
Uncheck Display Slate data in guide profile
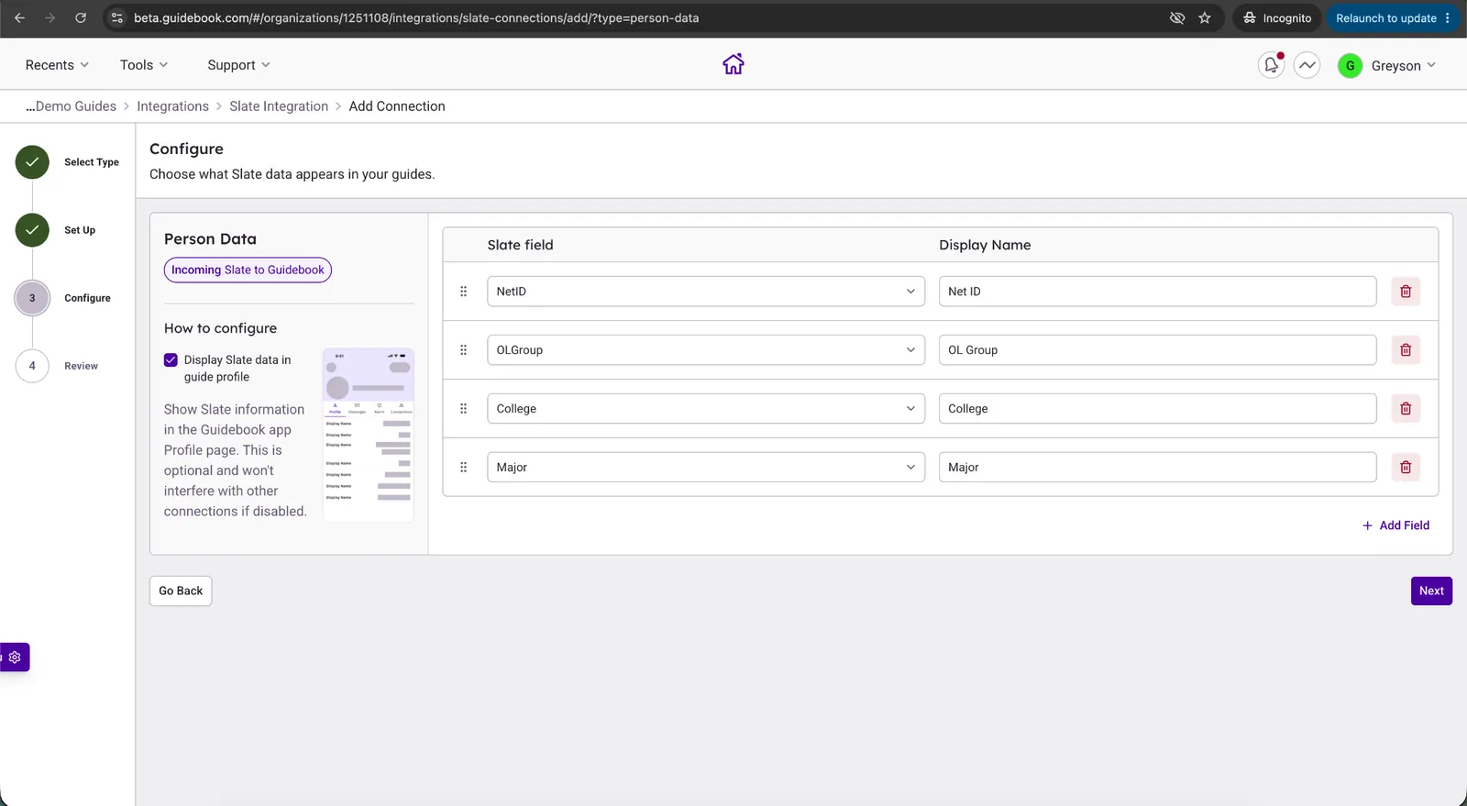coord(171,360)
